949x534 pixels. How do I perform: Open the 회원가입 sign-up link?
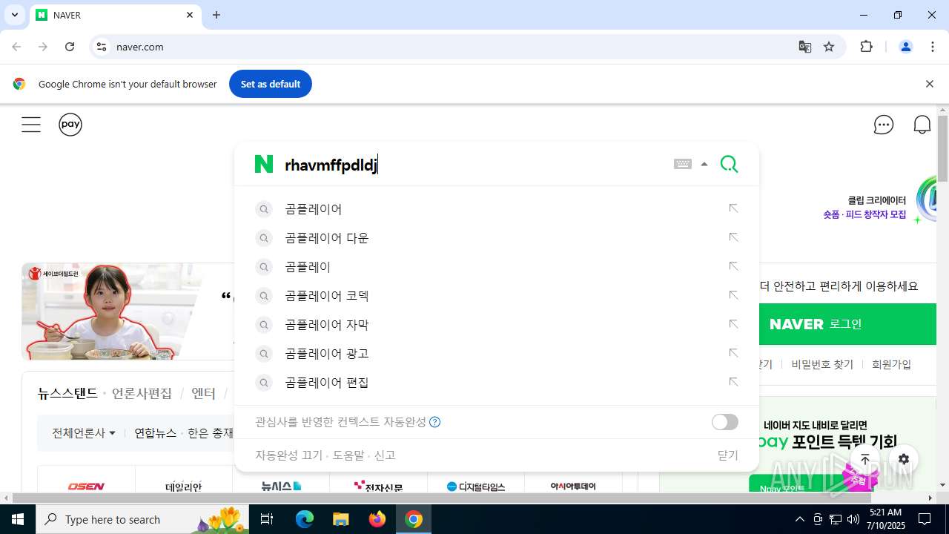pos(891,364)
